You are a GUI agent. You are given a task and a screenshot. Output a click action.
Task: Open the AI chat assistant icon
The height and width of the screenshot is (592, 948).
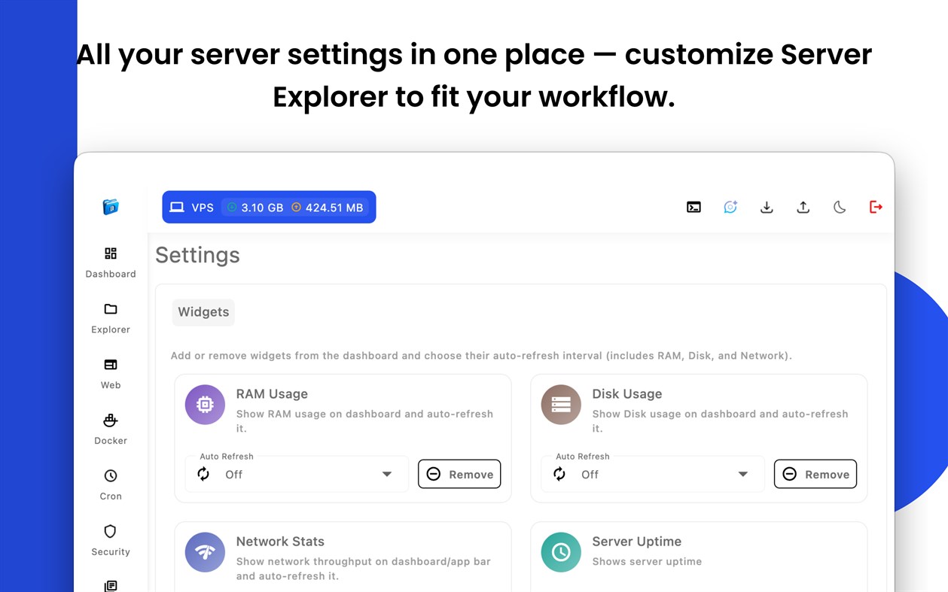click(x=730, y=207)
